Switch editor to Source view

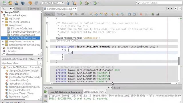[x=49, y=14]
